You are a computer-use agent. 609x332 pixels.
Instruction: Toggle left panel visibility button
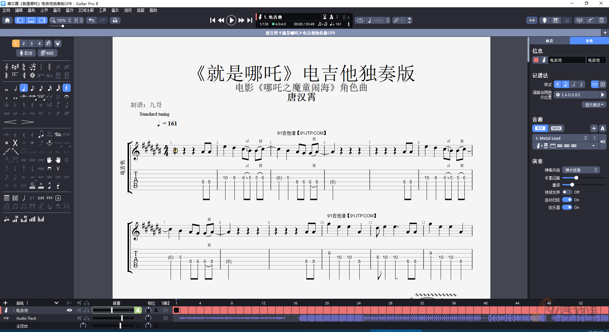(20, 20)
